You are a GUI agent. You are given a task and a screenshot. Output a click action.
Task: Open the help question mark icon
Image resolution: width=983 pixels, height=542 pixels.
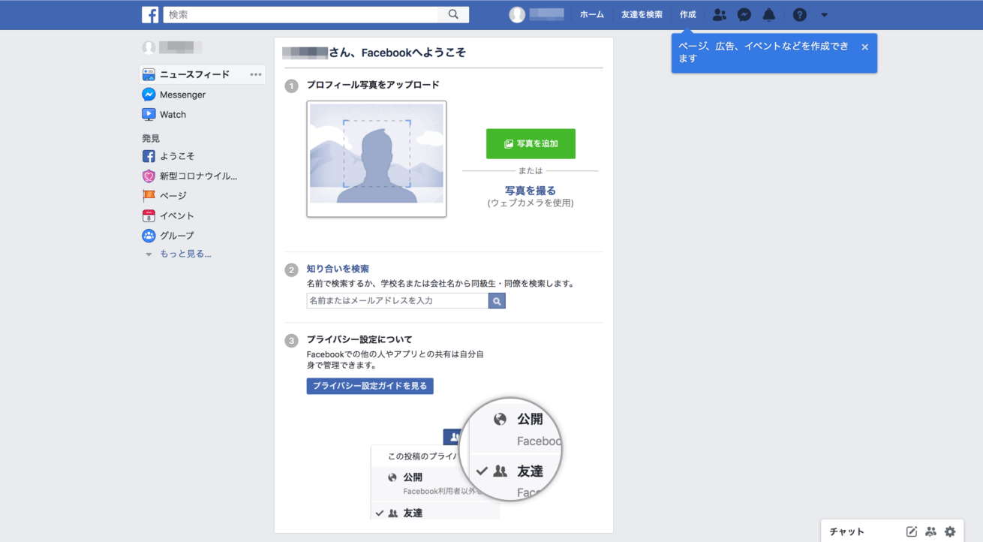tap(800, 14)
